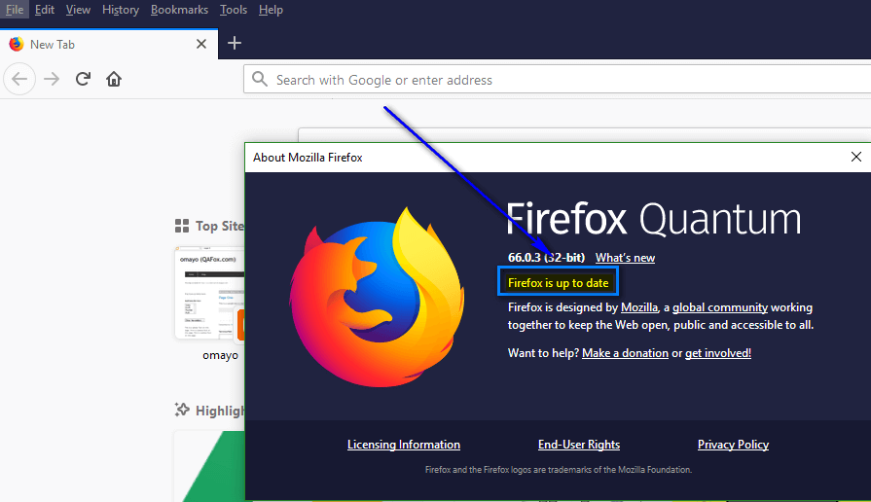Screen dimensions: 871x502
Task: Select the New Tab tab
Action: click(x=109, y=44)
